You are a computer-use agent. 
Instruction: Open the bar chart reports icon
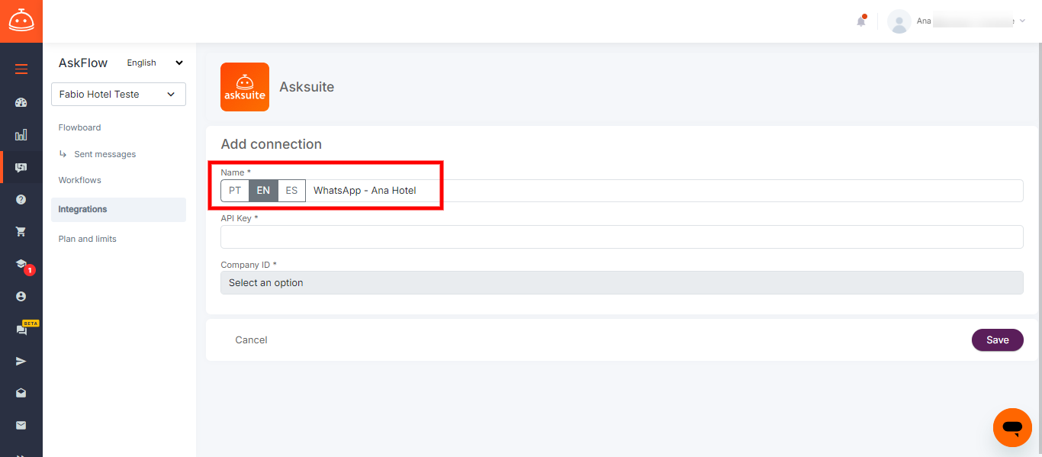point(21,135)
